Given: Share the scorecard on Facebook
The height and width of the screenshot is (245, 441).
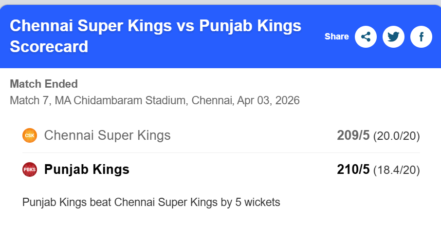Looking at the screenshot, I should tap(421, 37).
